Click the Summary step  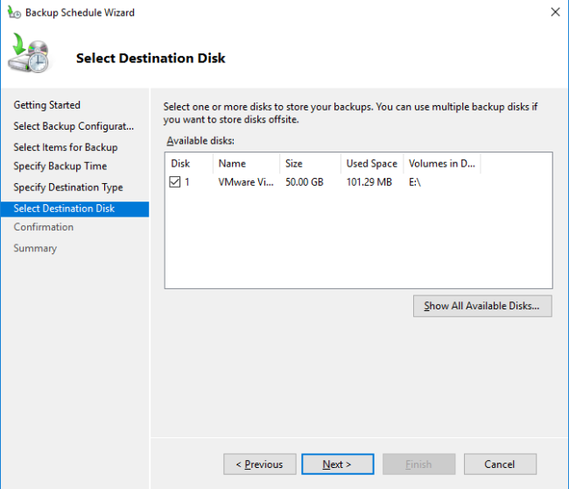(x=35, y=248)
